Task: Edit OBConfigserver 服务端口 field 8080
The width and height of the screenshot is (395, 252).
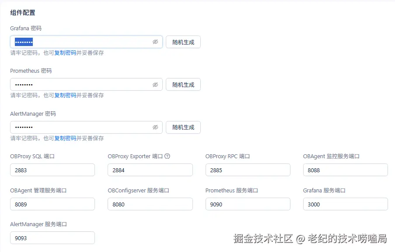Action: [x=150, y=204]
